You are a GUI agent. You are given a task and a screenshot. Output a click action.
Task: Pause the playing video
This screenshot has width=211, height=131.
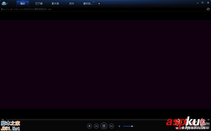[x=104, y=126]
